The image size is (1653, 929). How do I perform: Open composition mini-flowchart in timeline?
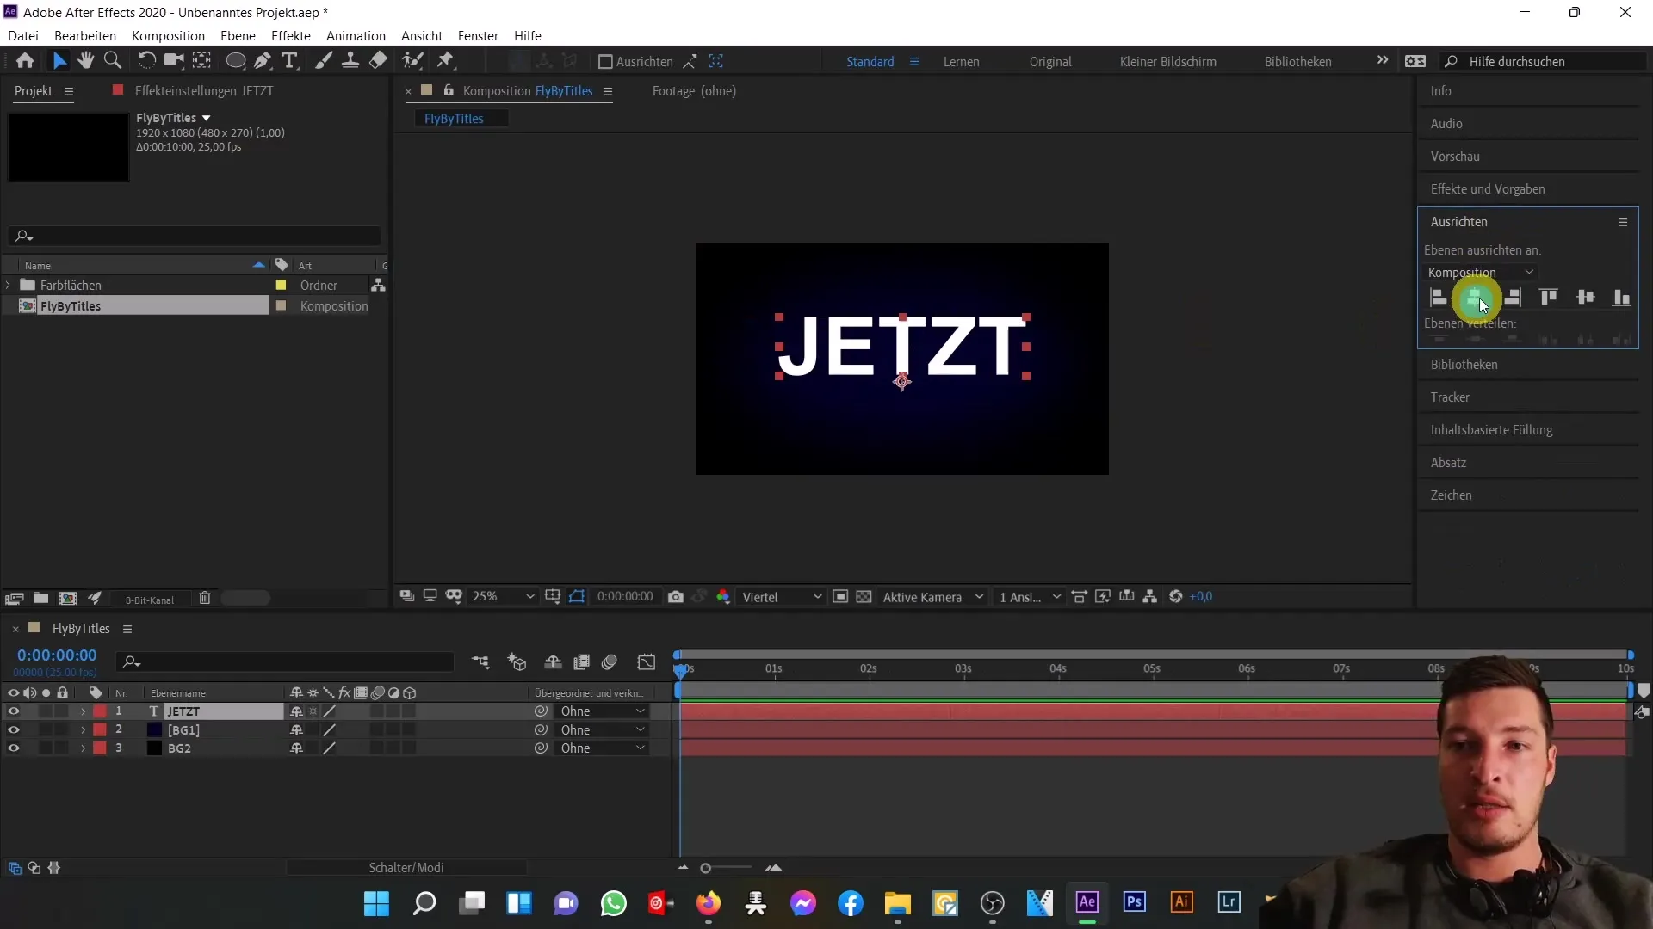pyautogui.click(x=480, y=662)
